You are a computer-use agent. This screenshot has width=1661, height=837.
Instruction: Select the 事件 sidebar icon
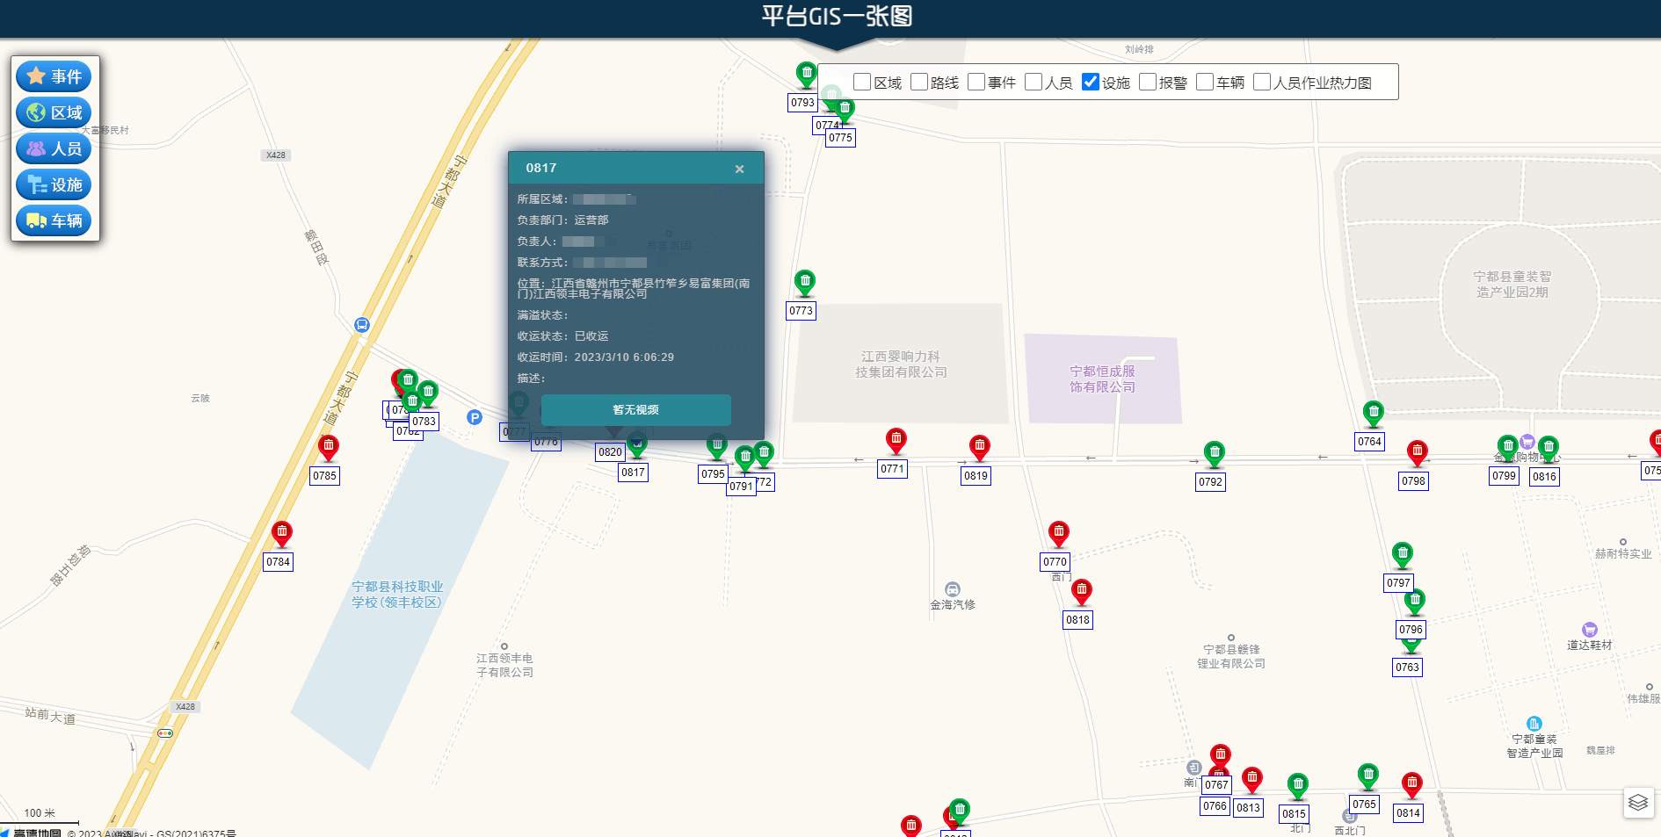54,76
